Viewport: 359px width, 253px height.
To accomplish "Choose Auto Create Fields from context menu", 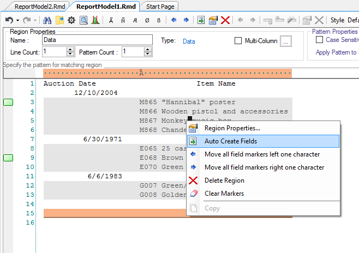I will [x=230, y=141].
